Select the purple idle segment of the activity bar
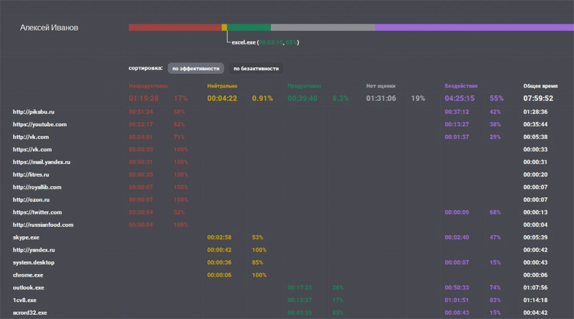Screen dimensions: 574x319 474,27
